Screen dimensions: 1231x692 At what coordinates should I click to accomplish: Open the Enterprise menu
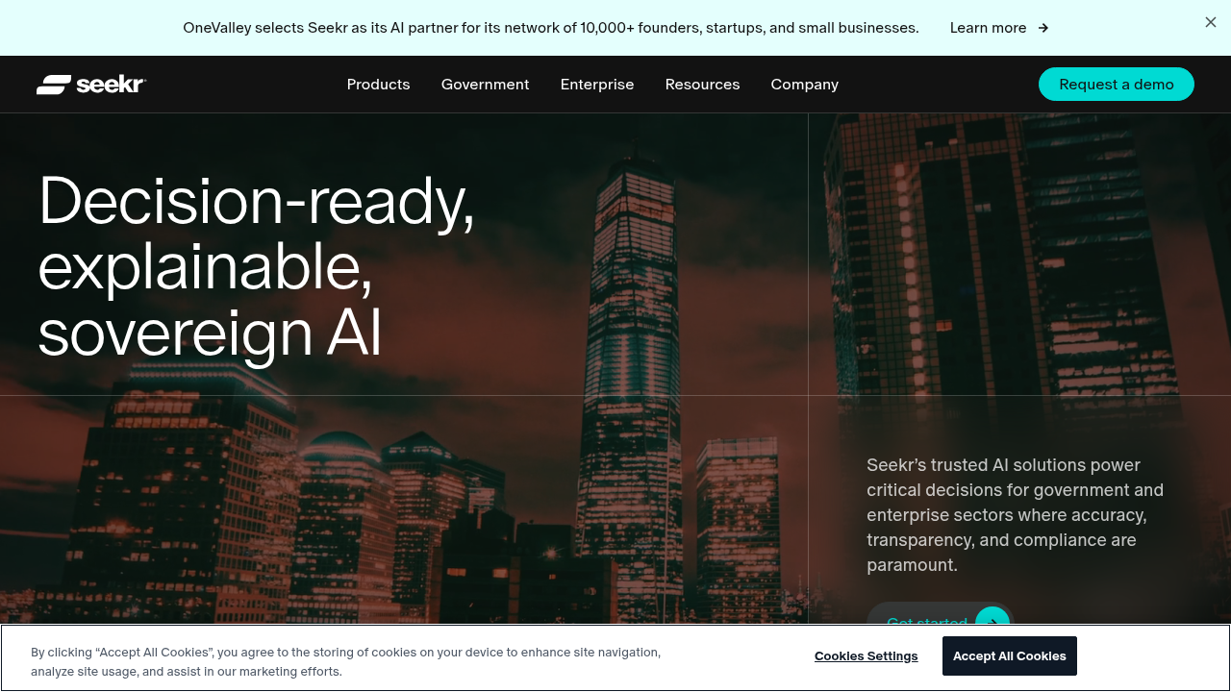[597, 85]
